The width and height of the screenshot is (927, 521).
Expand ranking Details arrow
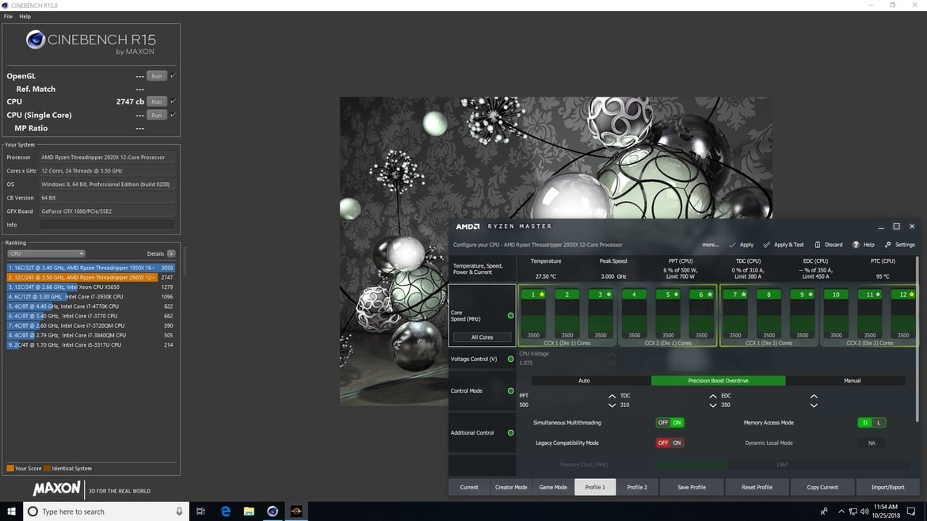171,253
